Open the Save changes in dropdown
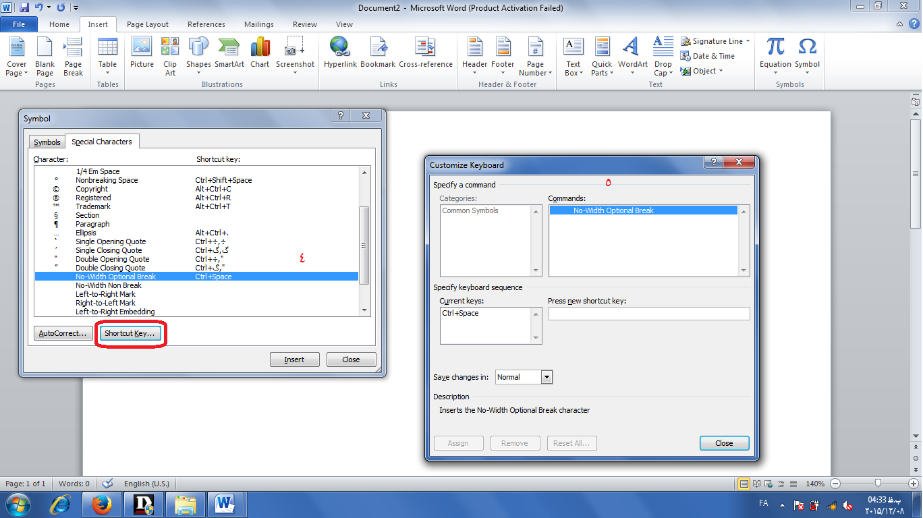The image size is (923, 518). click(x=547, y=377)
